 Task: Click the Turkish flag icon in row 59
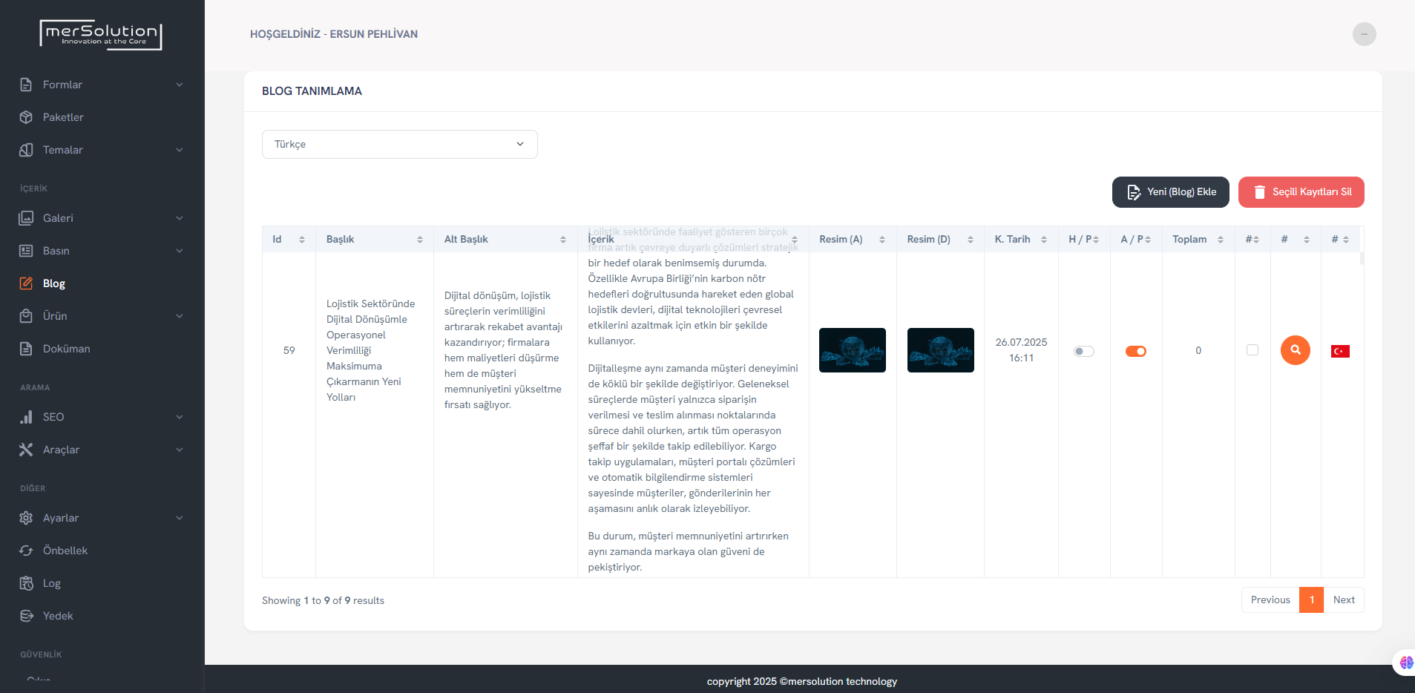[1340, 351]
